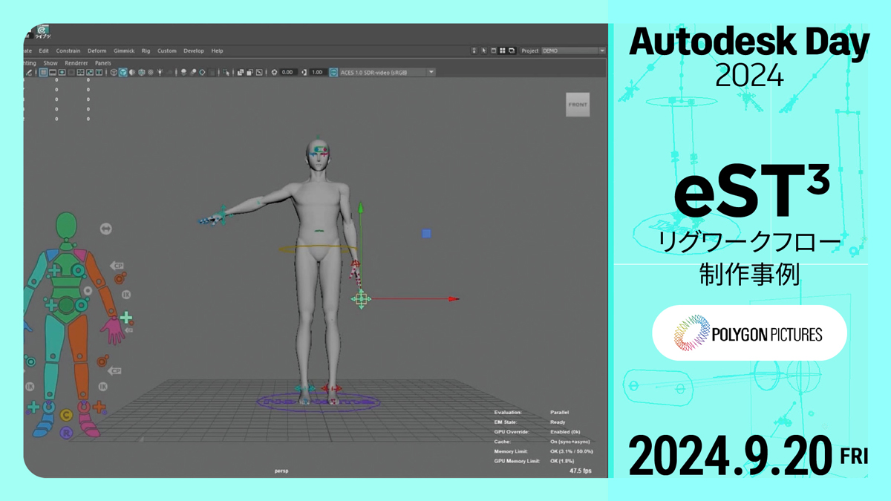The width and height of the screenshot is (891, 501).
Task: Toggle the color management icon beside ACES
Action: click(x=333, y=72)
